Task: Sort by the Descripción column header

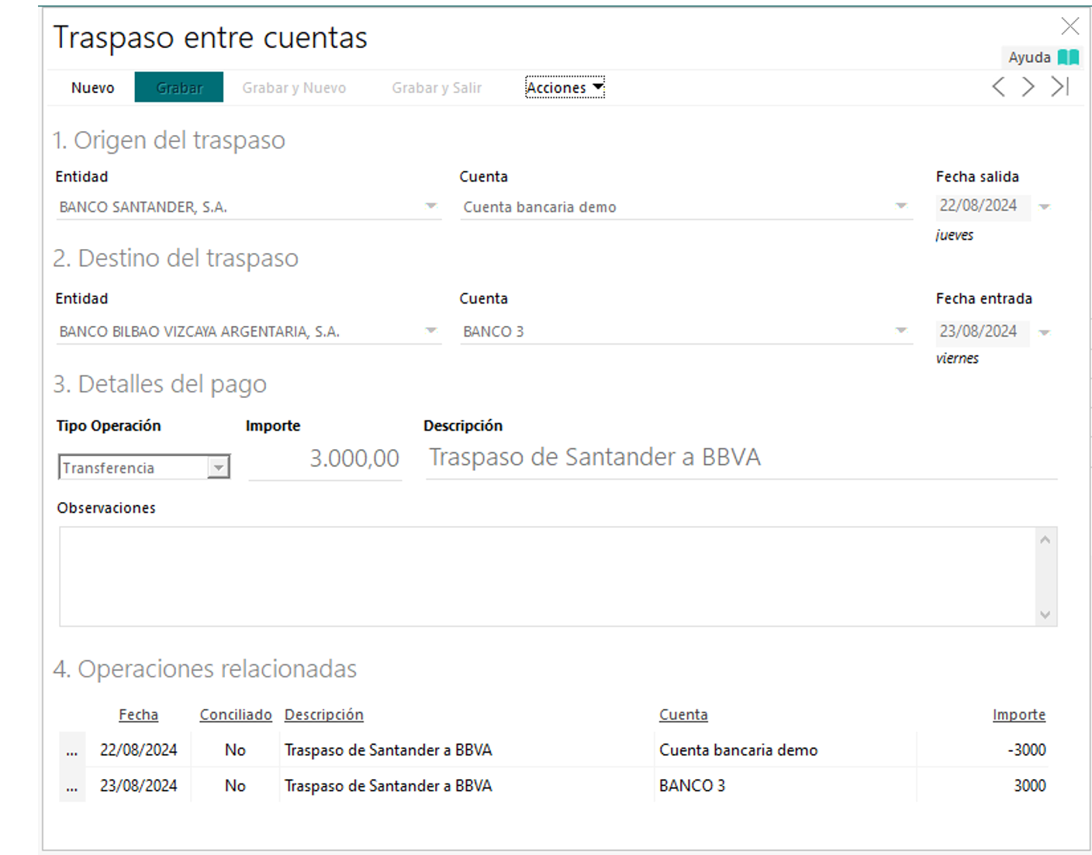Action: [x=323, y=715]
